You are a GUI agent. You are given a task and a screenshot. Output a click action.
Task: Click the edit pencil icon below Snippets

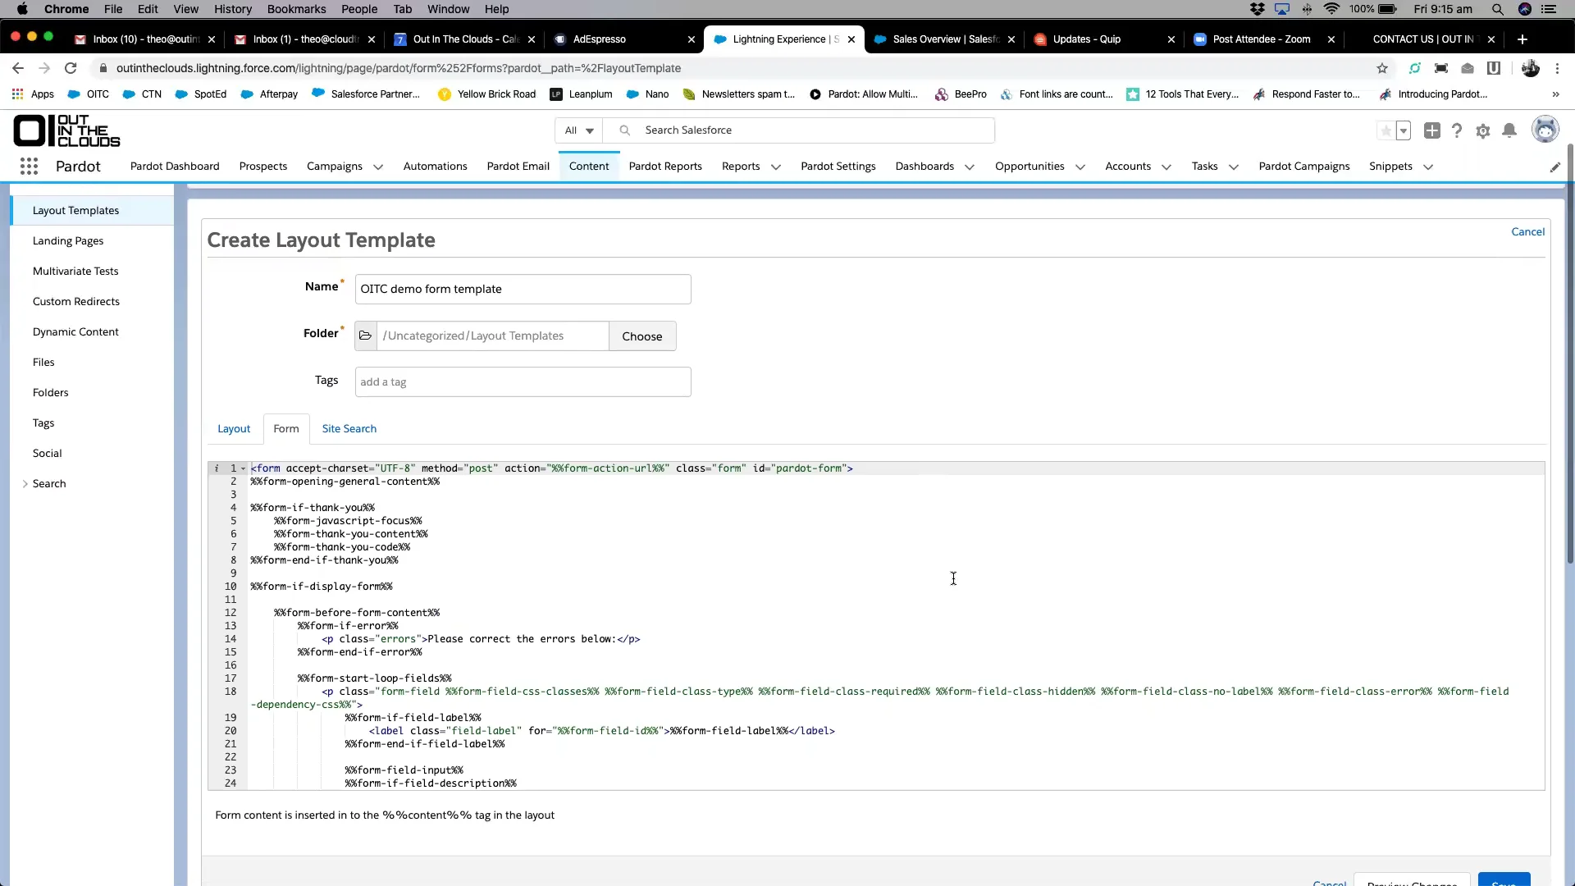[1556, 167]
